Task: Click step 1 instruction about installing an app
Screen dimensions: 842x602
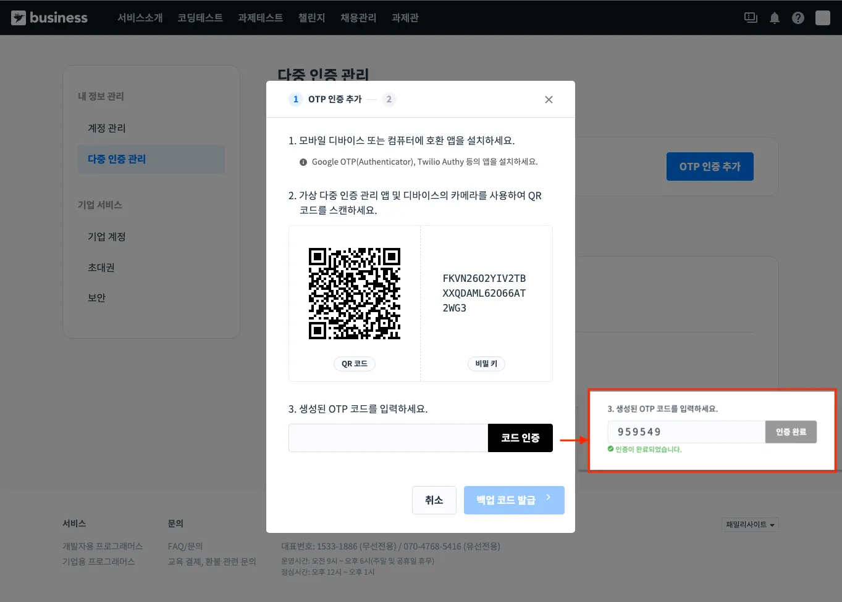Action: pos(402,141)
